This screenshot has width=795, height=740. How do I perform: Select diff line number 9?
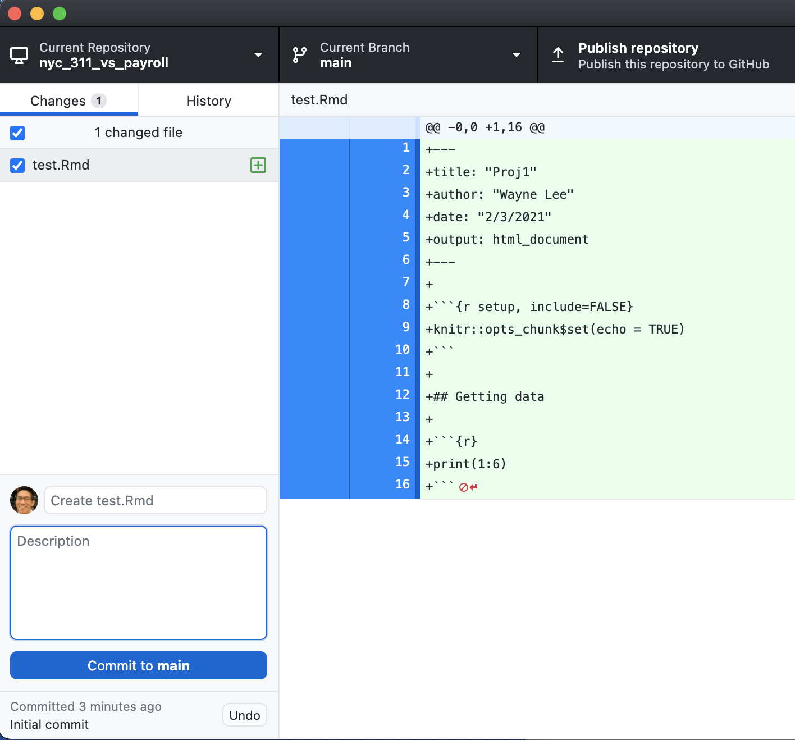click(x=406, y=327)
